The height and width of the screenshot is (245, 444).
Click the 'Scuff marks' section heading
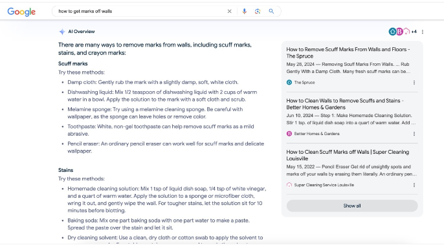pos(72,63)
